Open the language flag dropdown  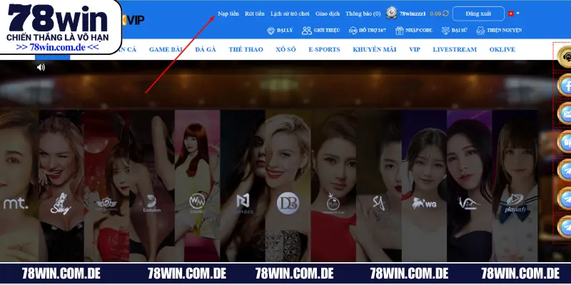tap(513, 14)
